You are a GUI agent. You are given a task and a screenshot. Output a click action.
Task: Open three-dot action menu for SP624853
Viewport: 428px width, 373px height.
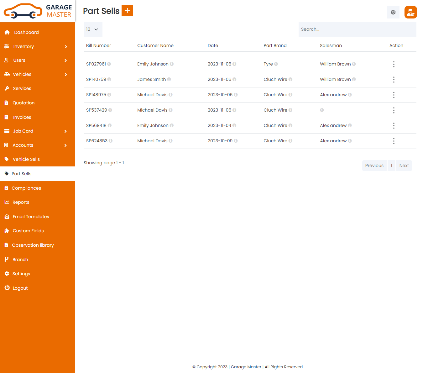click(x=394, y=141)
